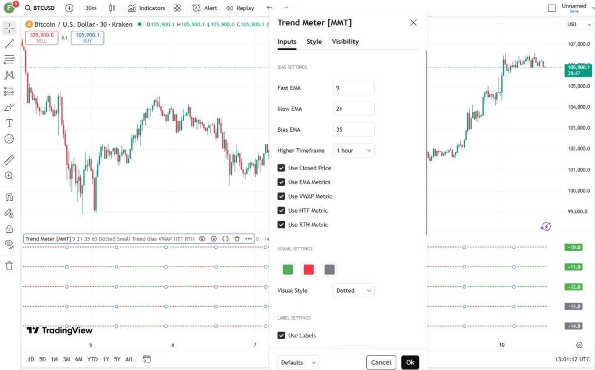Image resolution: width=595 pixels, height=370 pixels.
Task: Select the trend line drawing tool
Action: tap(9, 44)
